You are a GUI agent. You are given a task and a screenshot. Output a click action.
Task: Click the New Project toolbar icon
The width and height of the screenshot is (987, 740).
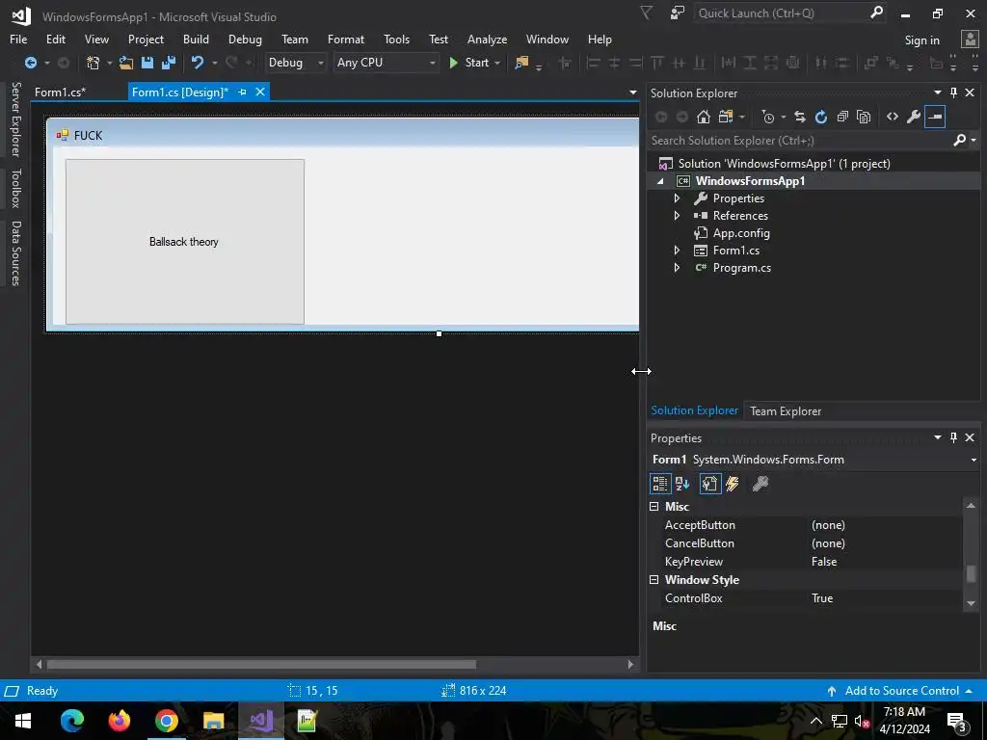click(x=93, y=63)
